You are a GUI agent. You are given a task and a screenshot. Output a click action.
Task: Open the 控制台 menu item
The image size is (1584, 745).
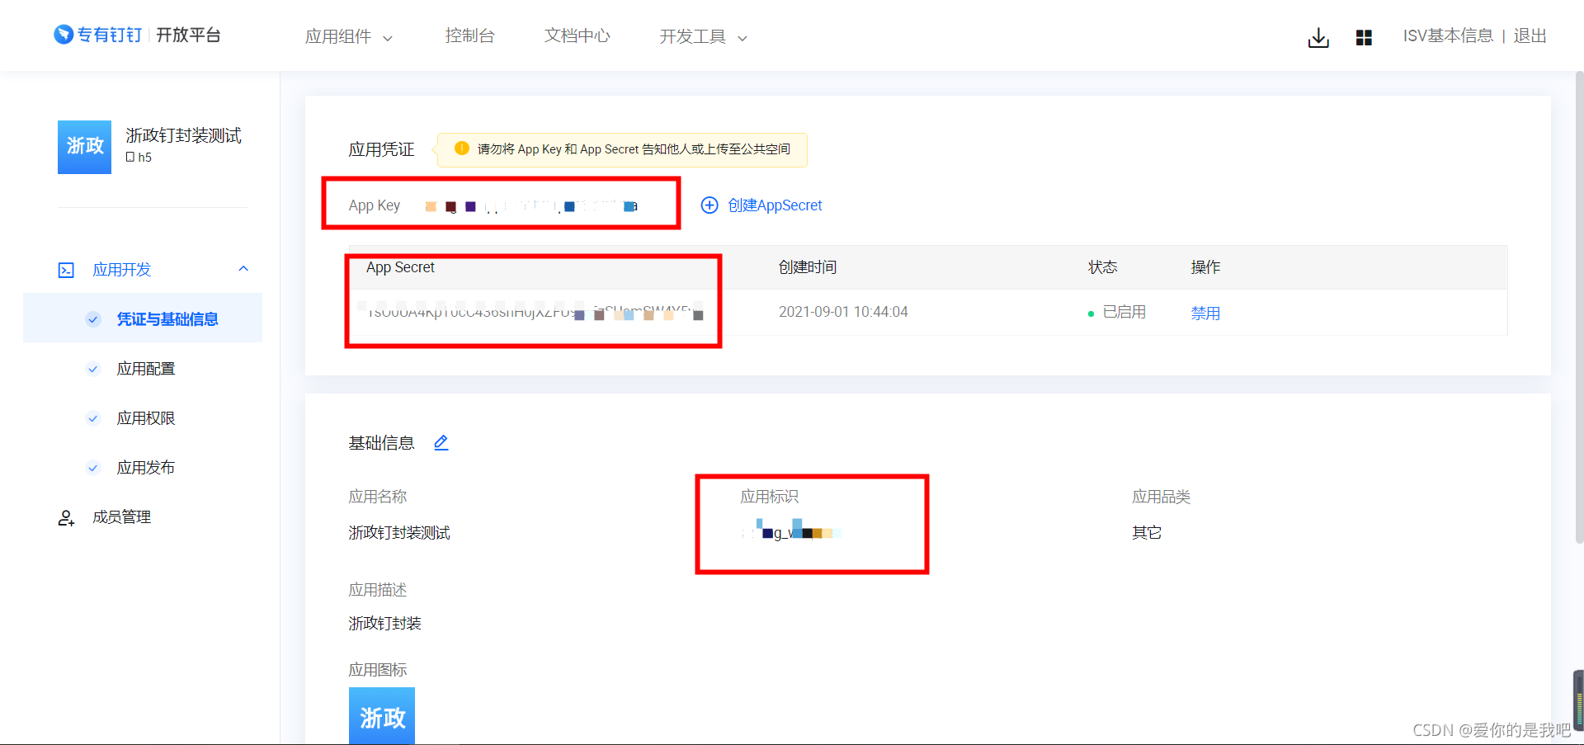click(469, 35)
